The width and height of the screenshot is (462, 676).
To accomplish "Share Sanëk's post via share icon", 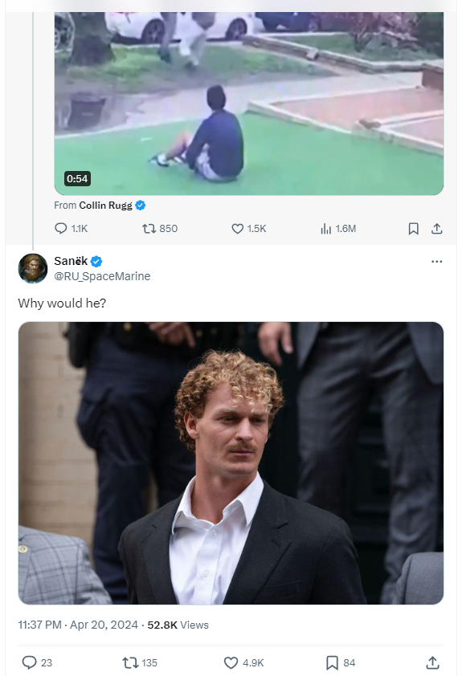I will (x=433, y=662).
